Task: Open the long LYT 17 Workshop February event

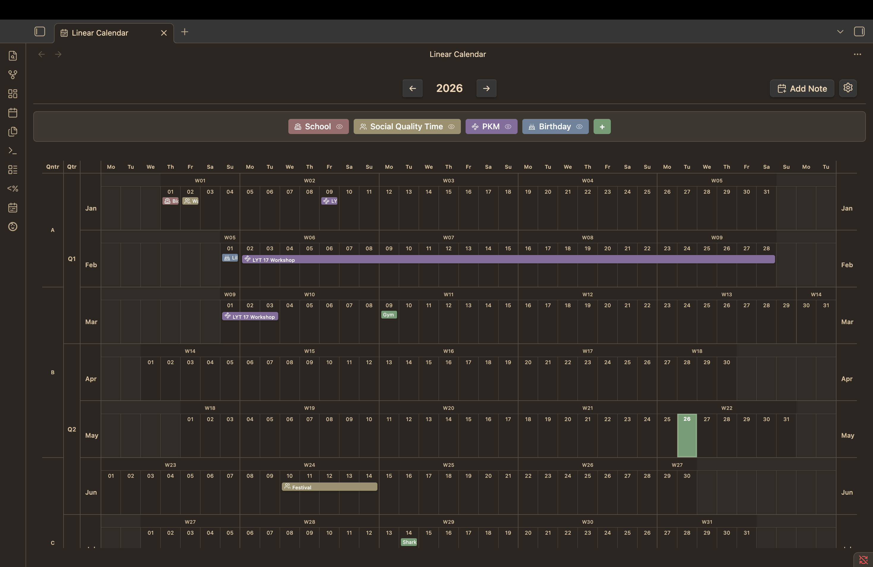Action: click(x=508, y=260)
